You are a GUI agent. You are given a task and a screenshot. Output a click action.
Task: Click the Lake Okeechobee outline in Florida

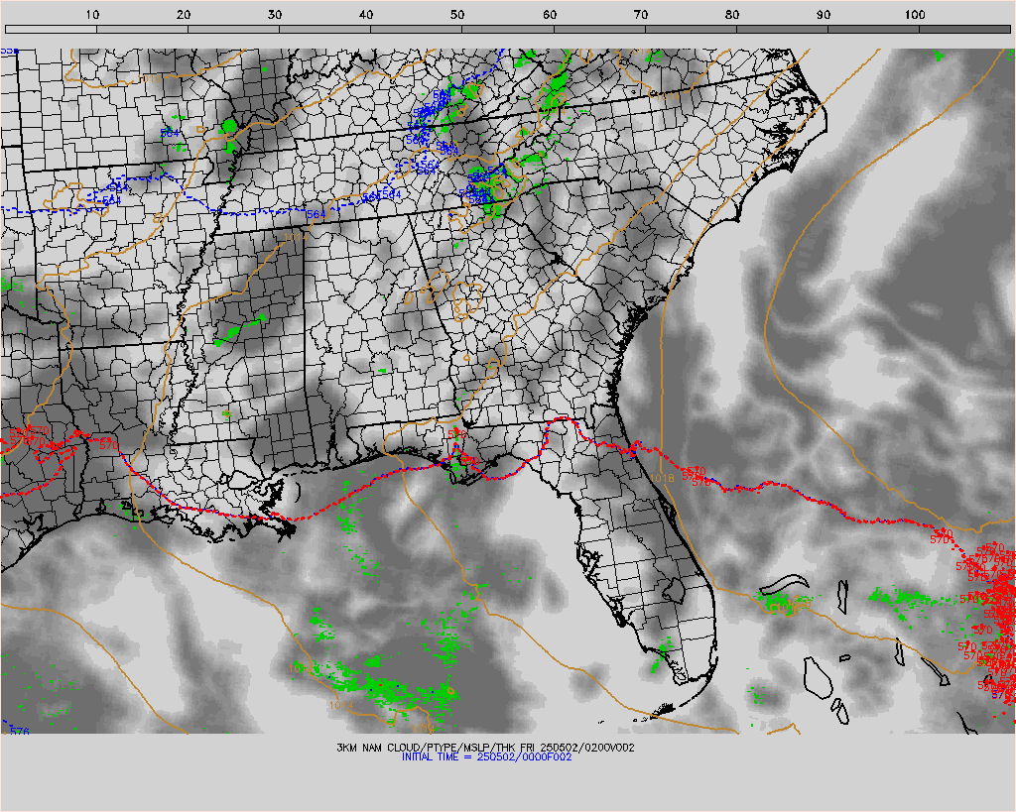674,589
